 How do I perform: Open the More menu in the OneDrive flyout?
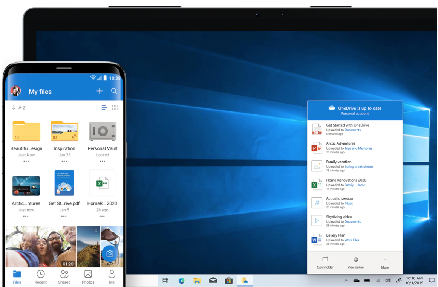(384, 260)
